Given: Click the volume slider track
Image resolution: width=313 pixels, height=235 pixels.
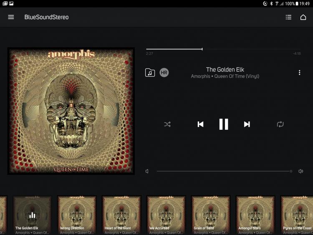Looking at the screenshot, I should point(224,171).
